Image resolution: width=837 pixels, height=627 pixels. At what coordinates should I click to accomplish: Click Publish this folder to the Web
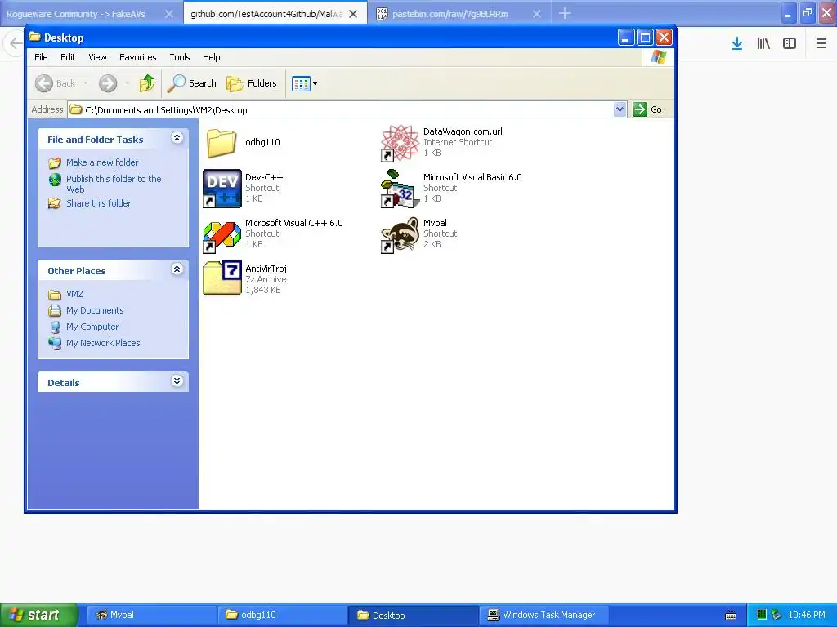coord(114,184)
